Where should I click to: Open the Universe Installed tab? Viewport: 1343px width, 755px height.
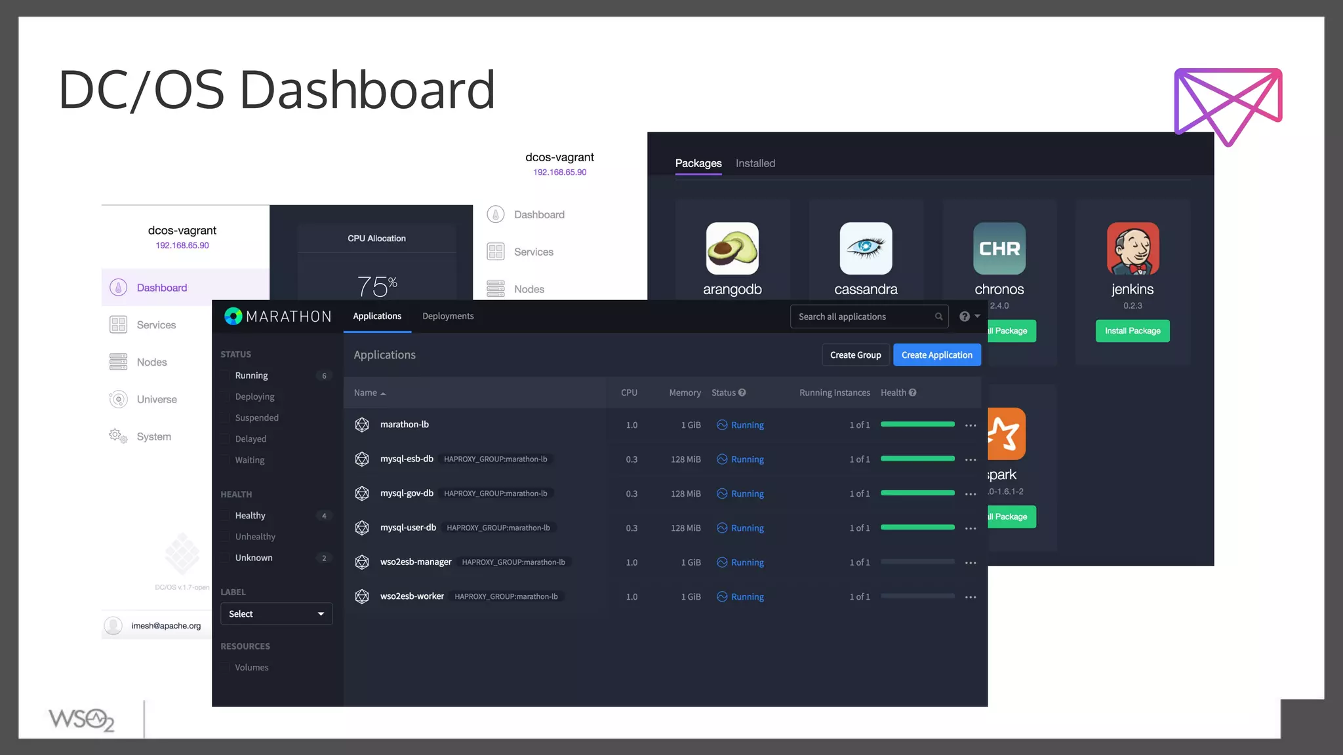[x=755, y=163]
